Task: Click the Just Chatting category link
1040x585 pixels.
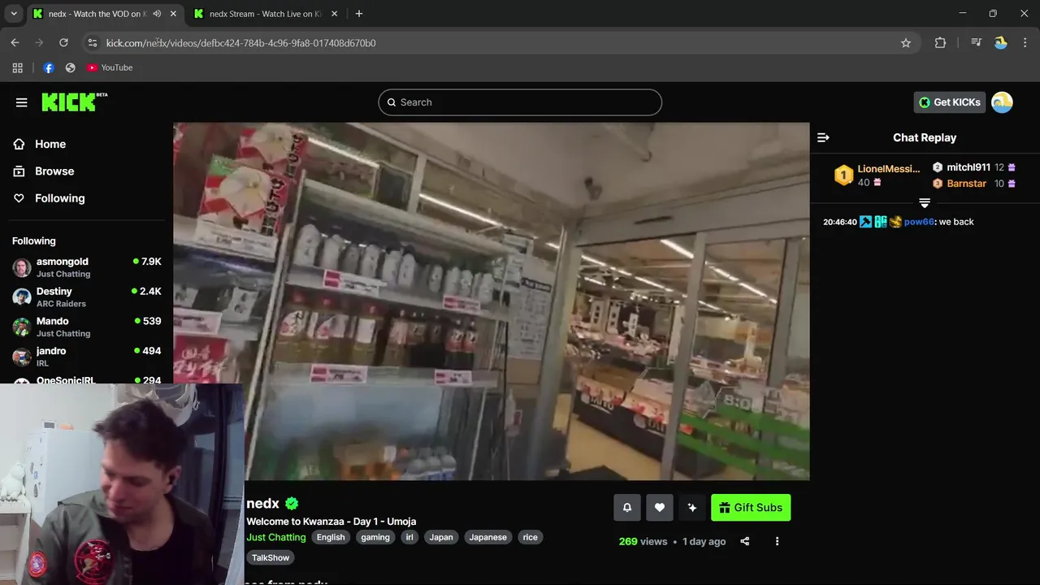Action: pyautogui.click(x=276, y=537)
